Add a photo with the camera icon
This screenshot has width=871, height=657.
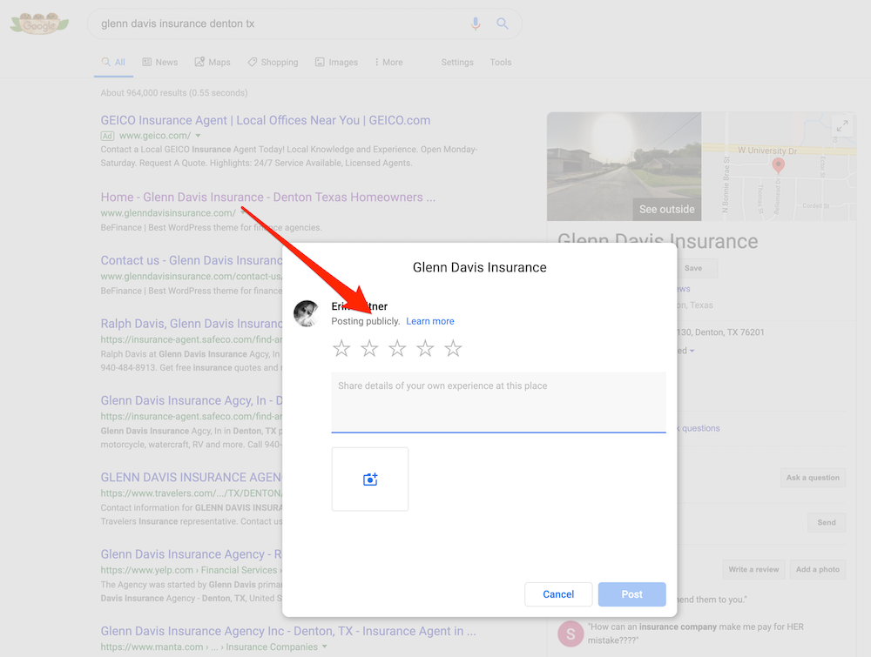click(x=370, y=479)
